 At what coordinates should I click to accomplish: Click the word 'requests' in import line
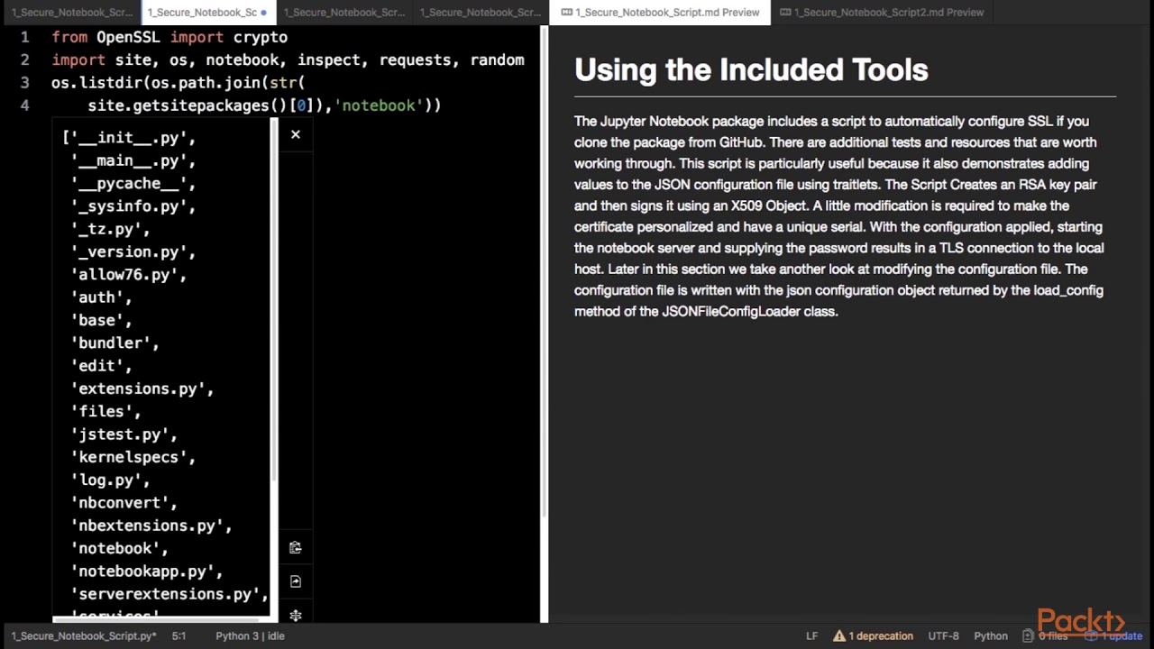415,59
